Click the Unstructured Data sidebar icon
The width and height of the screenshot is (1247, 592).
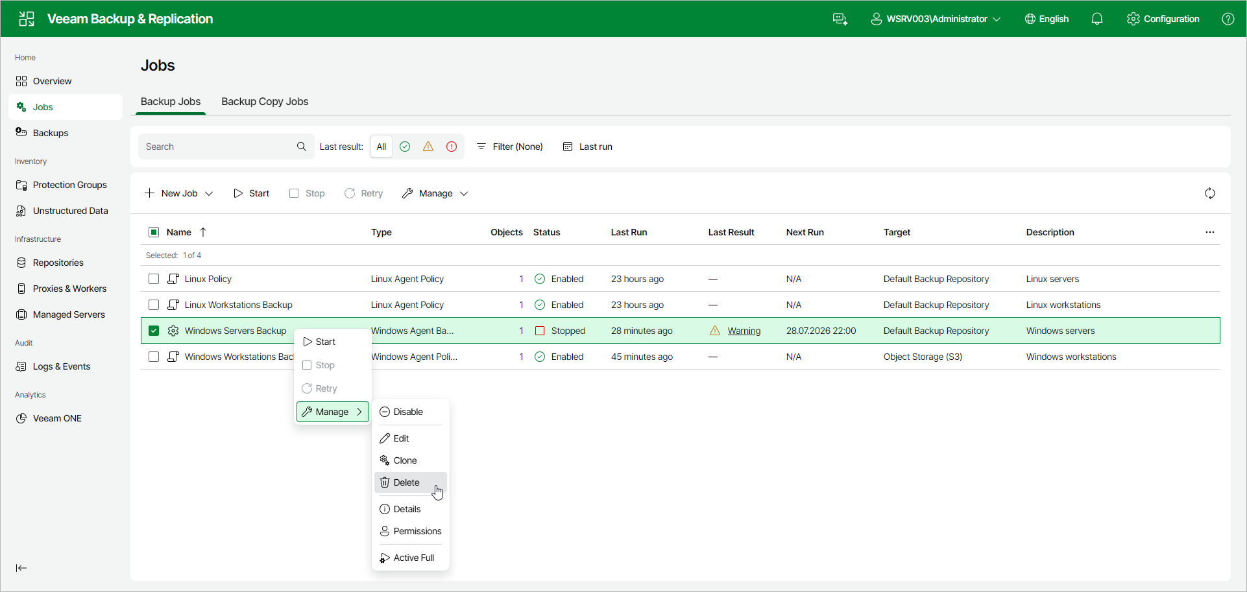21,211
